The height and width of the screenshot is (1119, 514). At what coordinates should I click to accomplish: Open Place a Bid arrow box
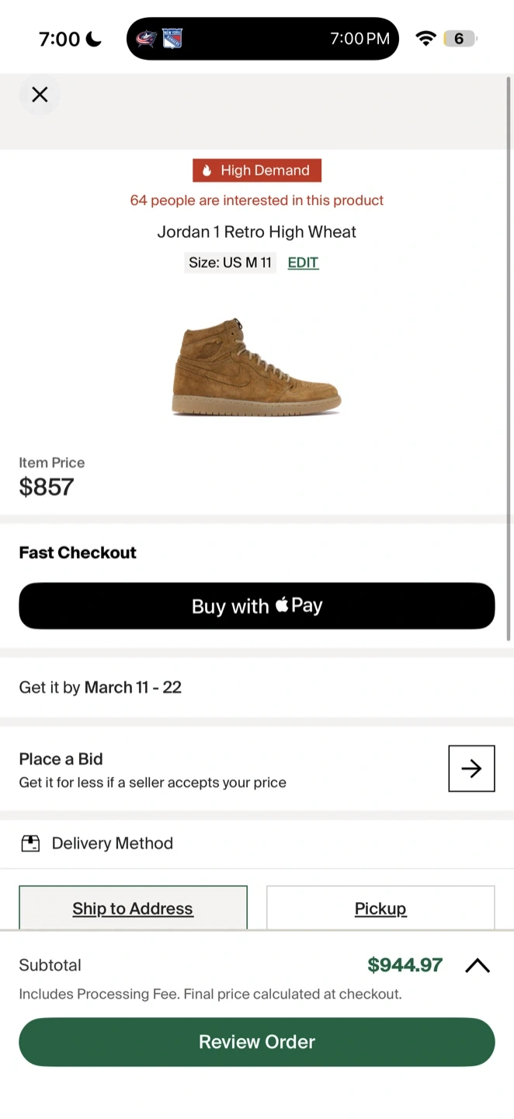point(471,769)
